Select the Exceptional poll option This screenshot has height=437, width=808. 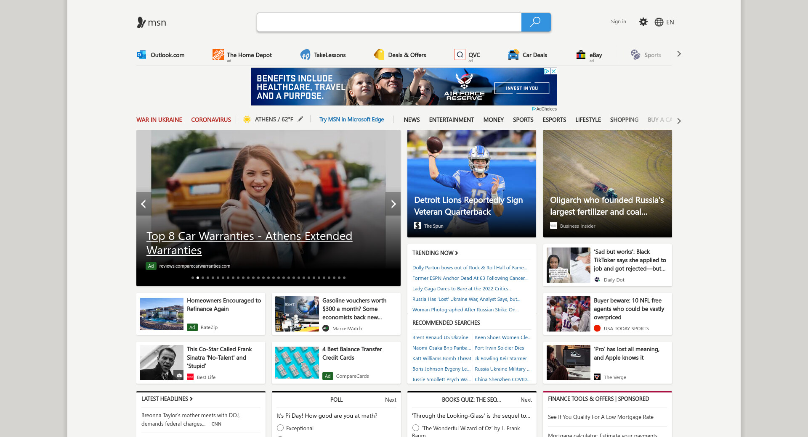pos(280,428)
